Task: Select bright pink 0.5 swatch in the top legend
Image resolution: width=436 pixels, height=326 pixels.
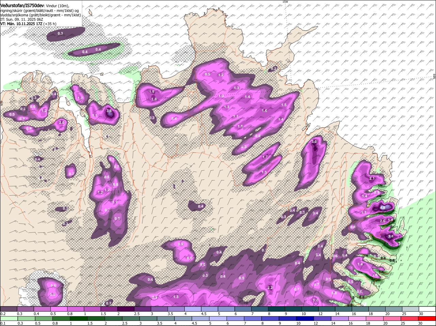Action: point(59,309)
